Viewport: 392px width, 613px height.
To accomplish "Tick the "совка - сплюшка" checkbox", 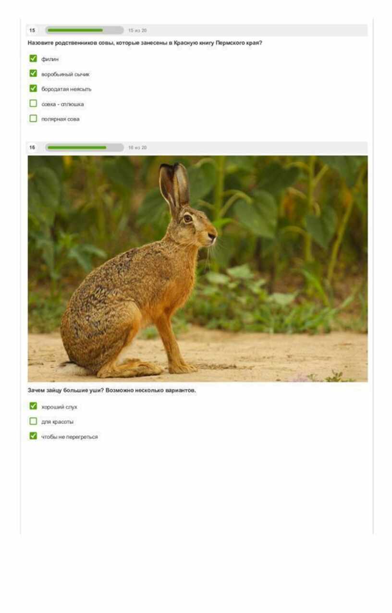I will 33,103.
